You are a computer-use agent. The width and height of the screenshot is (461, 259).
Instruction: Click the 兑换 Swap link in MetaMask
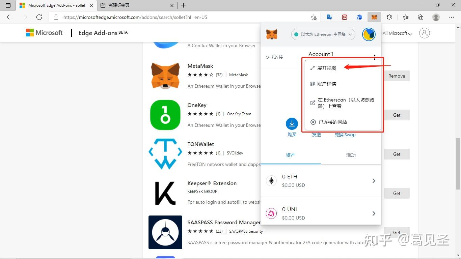click(x=345, y=135)
